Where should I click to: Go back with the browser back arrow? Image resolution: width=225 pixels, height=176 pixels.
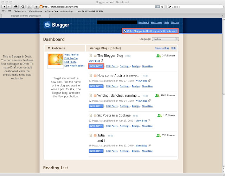[x=4, y=7]
